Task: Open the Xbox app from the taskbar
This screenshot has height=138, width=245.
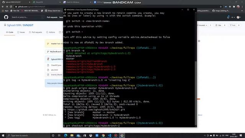Action: click(91, 135)
